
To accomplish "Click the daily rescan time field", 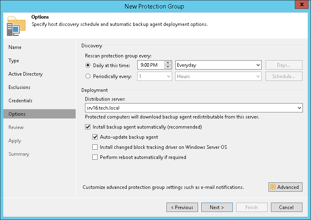I will [x=151, y=65].
